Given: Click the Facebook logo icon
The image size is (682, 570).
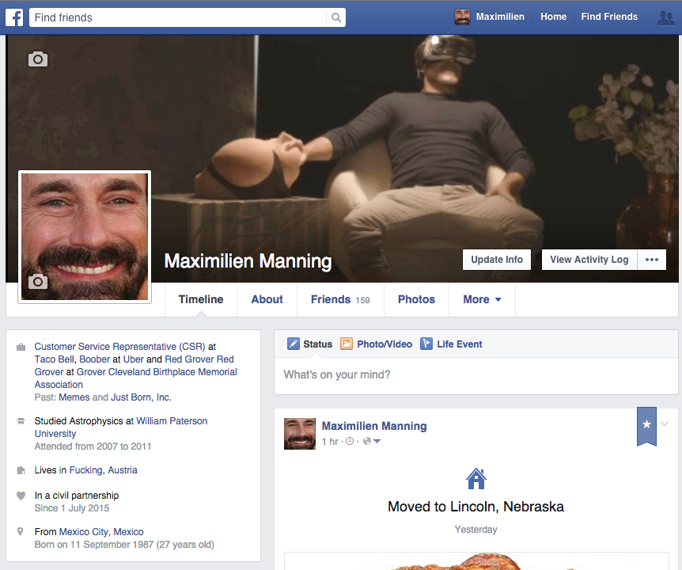Looking at the screenshot, I should pyautogui.click(x=14, y=17).
